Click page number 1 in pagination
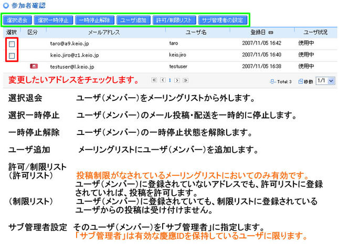 click(169, 80)
